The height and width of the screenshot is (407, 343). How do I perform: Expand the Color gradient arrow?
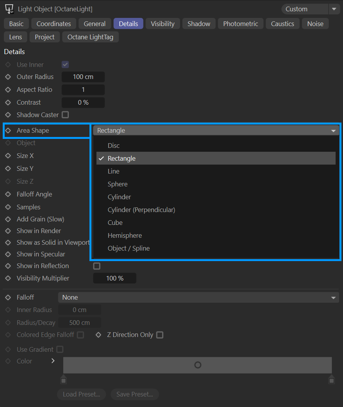tap(53, 361)
